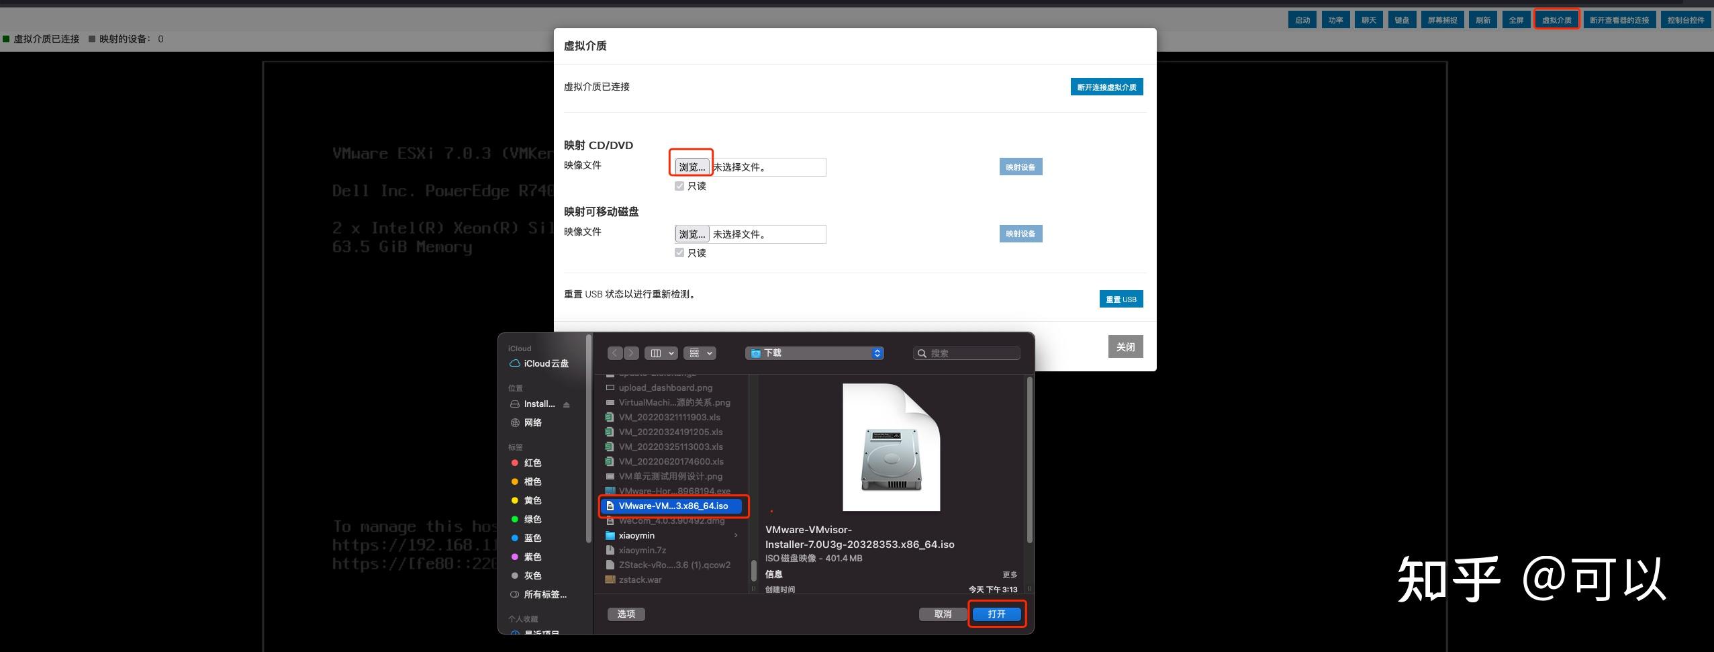Open the 聊天 chat menu
Screen dimensions: 1714x652
(1369, 20)
